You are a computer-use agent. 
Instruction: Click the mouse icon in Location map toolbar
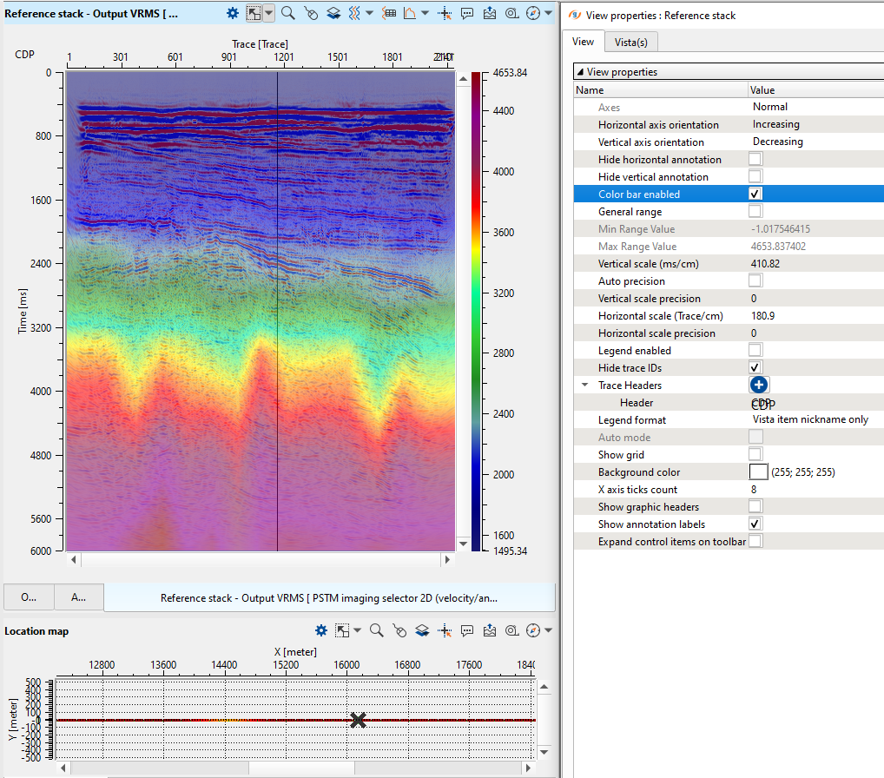click(x=399, y=630)
